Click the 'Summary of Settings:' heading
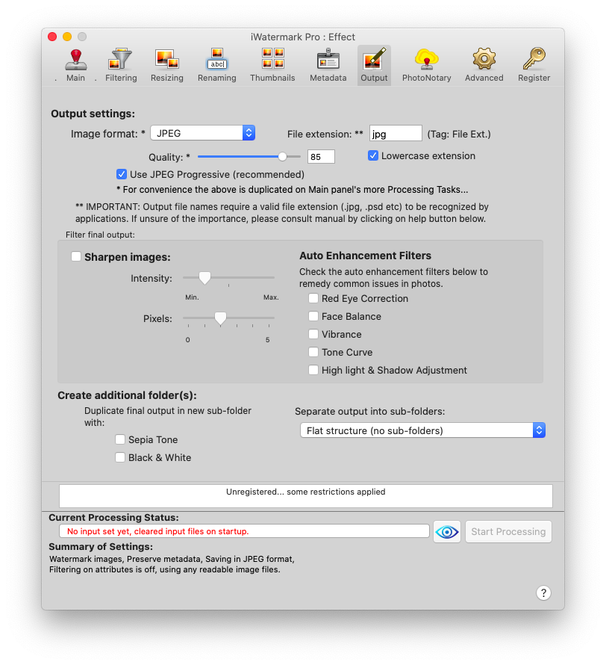Image resolution: width=606 pixels, height=665 pixels. click(x=101, y=546)
